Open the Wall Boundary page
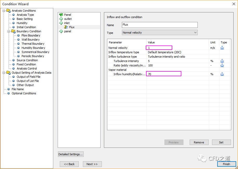Viewport: 238px width, 169px height. pos(30,40)
